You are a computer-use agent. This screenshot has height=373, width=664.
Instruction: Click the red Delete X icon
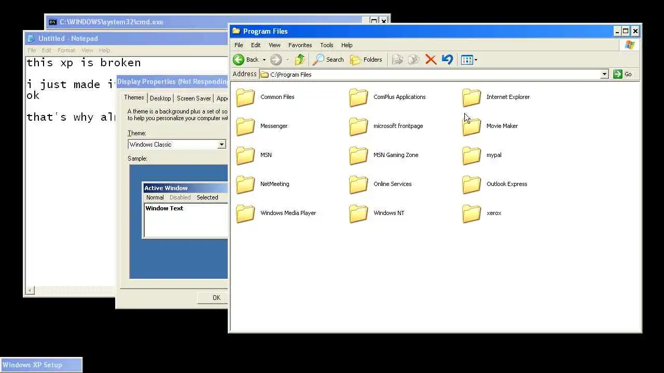coord(431,60)
